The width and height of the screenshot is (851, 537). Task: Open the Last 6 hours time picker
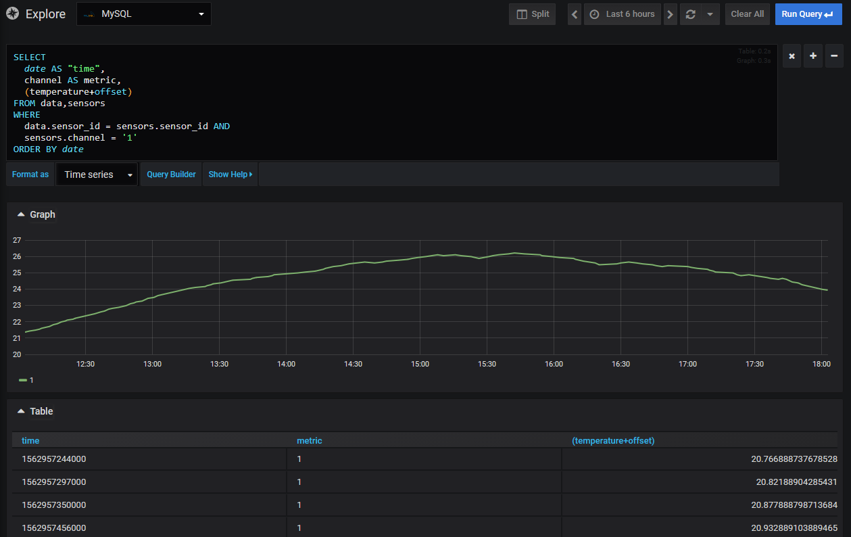[622, 14]
